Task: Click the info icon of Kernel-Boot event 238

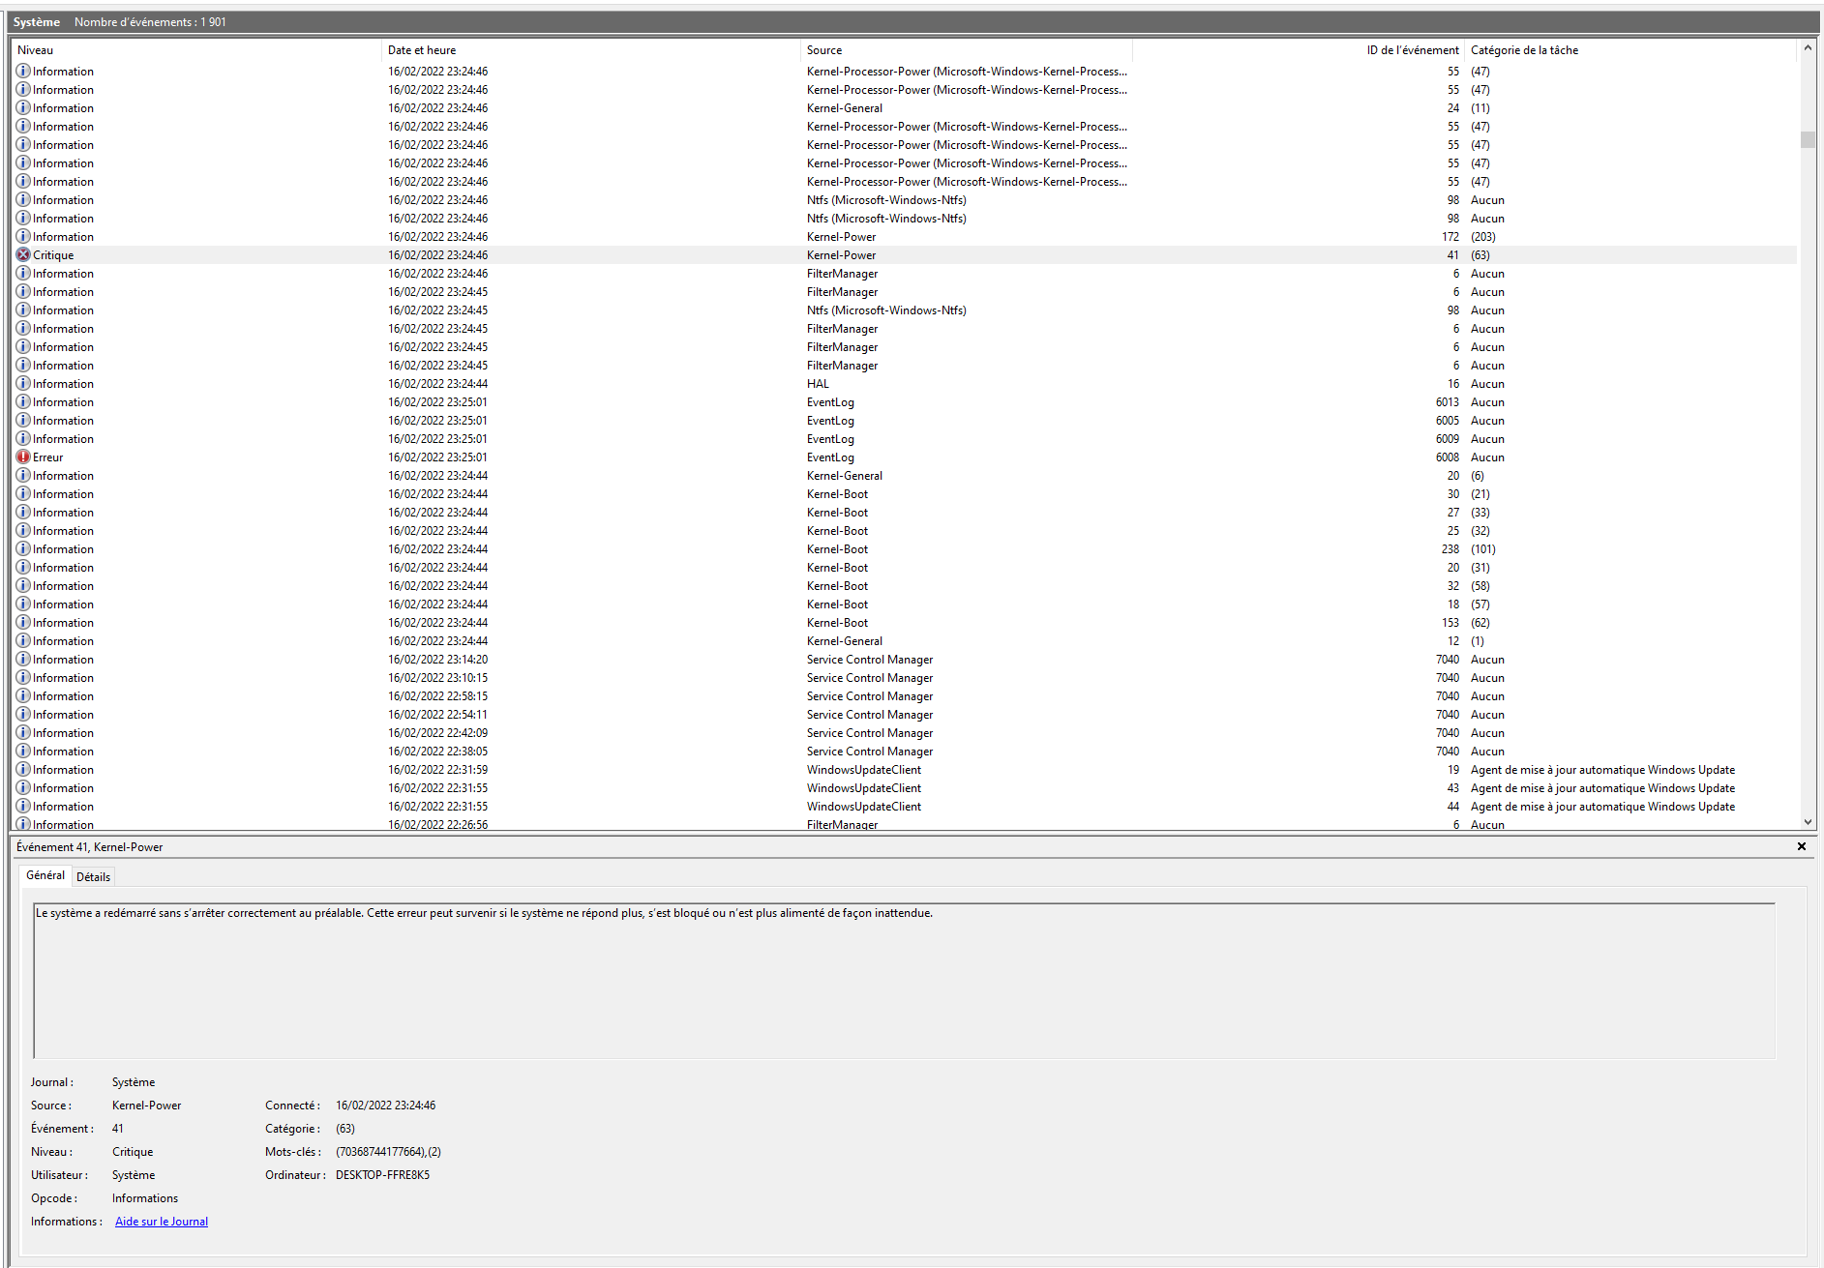Action: tap(23, 549)
